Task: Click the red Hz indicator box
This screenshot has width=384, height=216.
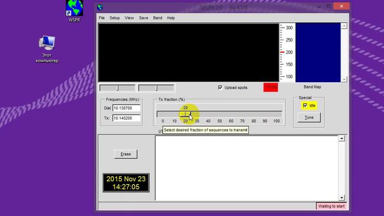Action: [x=271, y=87]
